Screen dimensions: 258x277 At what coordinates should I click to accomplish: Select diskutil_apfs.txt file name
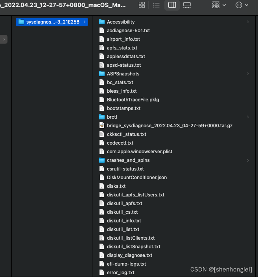click(x=125, y=204)
